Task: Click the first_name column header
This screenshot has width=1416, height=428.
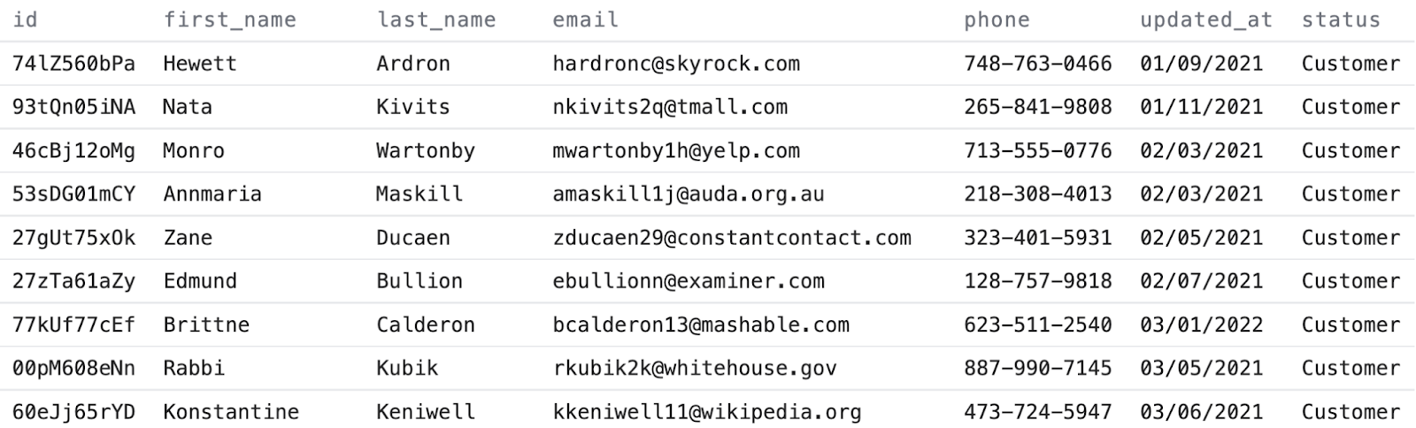Action: (229, 19)
